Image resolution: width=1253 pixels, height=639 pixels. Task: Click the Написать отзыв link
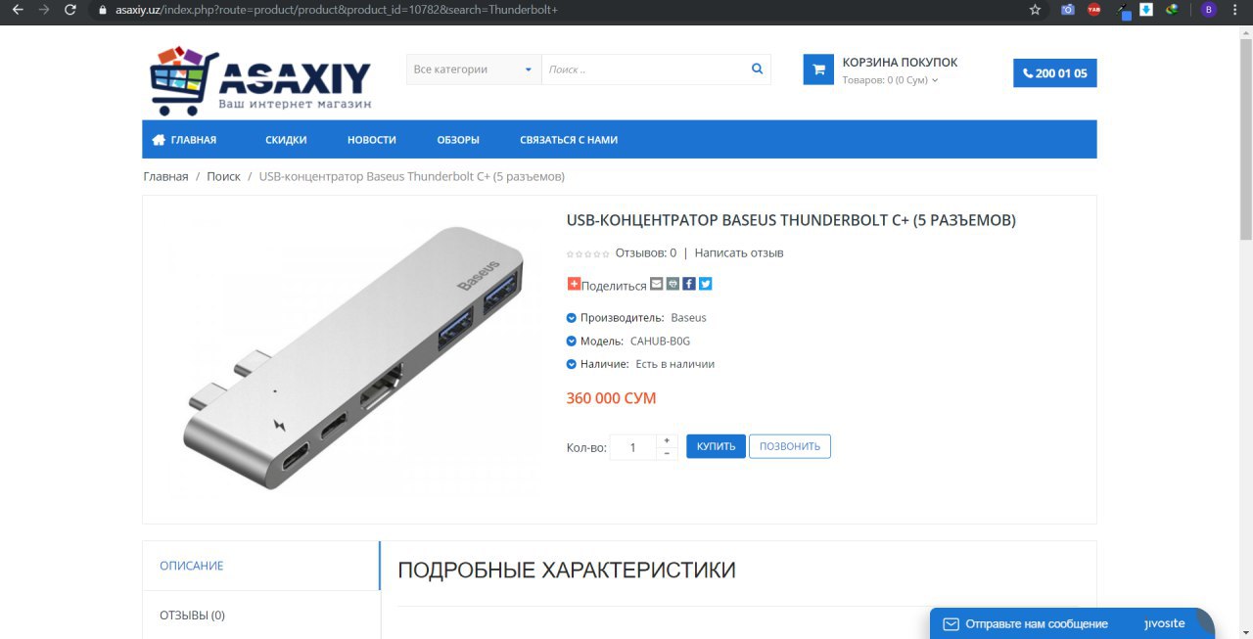coord(739,252)
